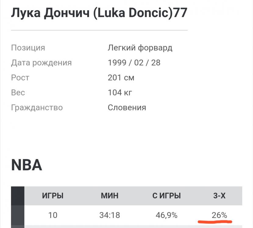Click the field goal value 46,9%
The width and height of the screenshot is (253, 228).
coord(166,215)
